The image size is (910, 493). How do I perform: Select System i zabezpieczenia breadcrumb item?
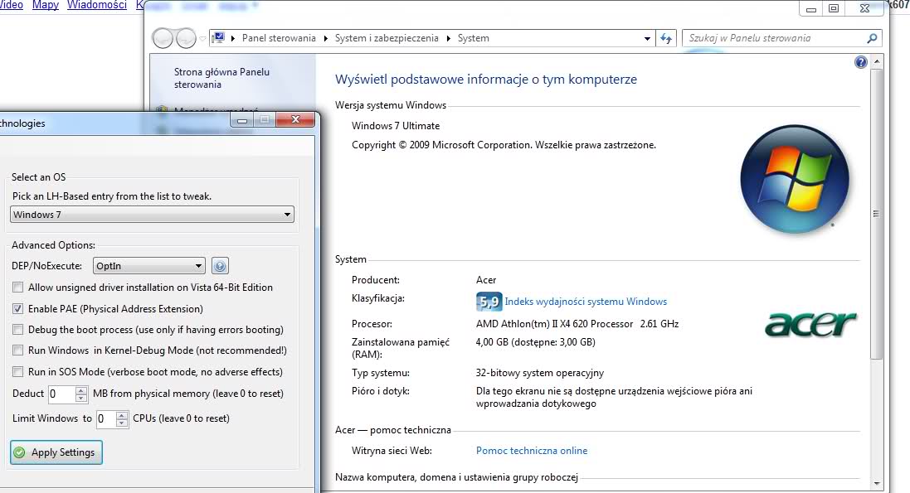click(x=387, y=38)
